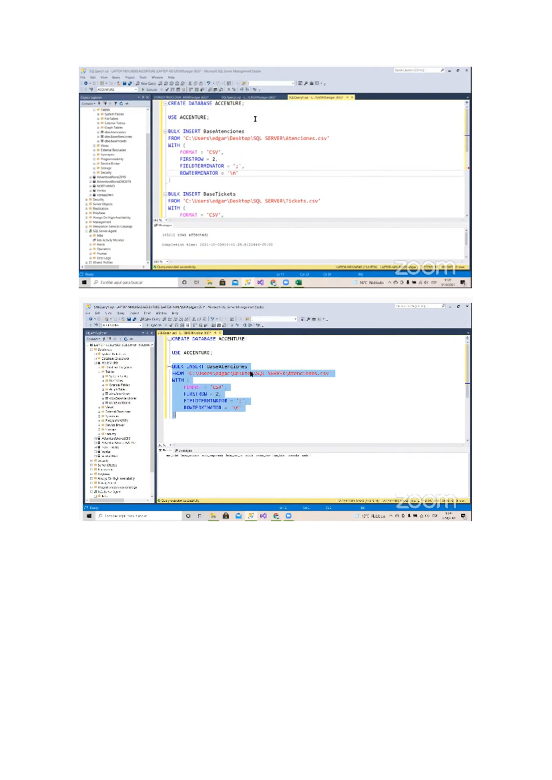The image size is (552, 780).
Task: Click Messages tab in upper results pane
Action: point(163,225)
